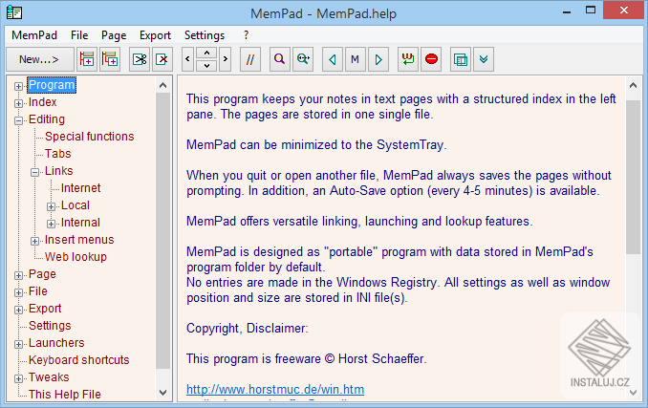This screenshot has width=648, height=408.
Task: Go back with the left triangle icon
Action: click(333, 59)
